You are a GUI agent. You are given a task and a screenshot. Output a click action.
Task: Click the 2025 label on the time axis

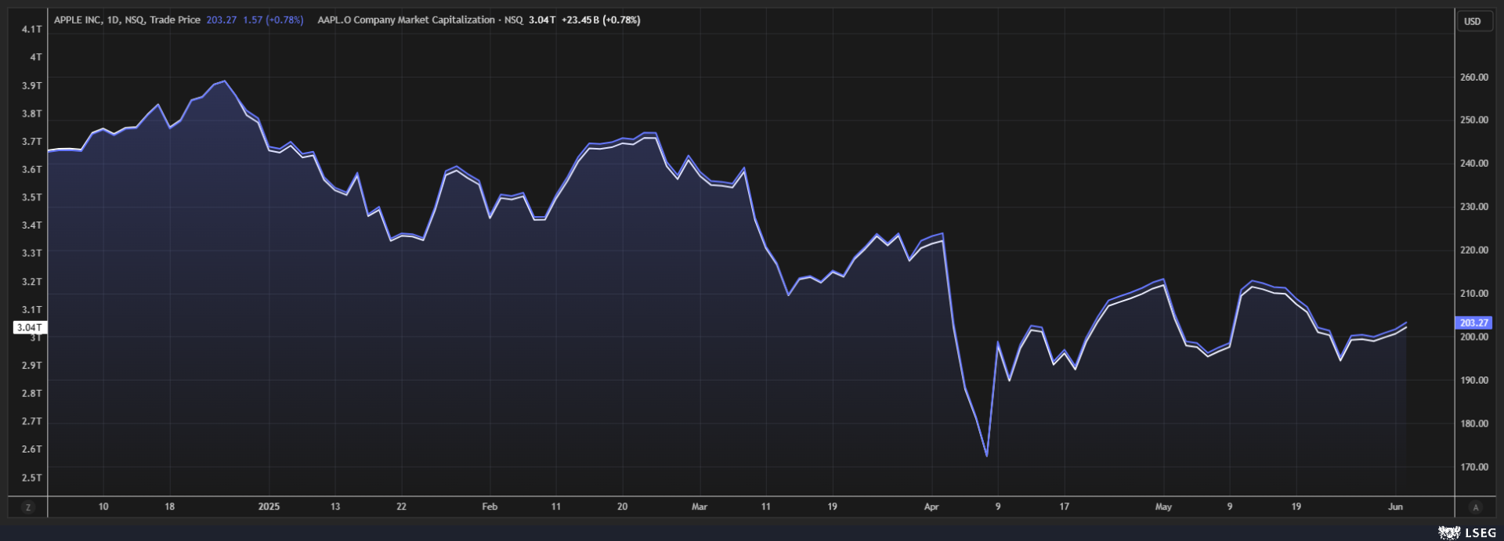pyautogui.click(x=269, y=507)
